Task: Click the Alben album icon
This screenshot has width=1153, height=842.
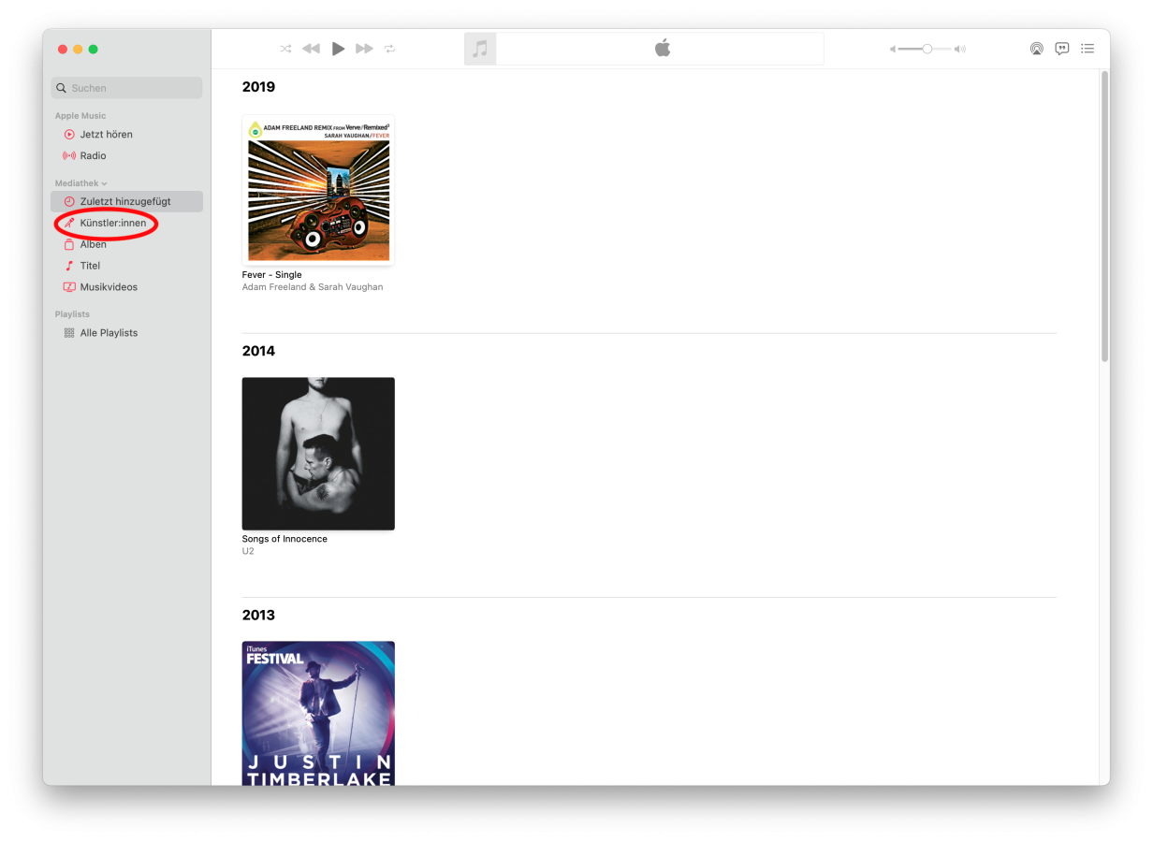Action: point(68,245)
